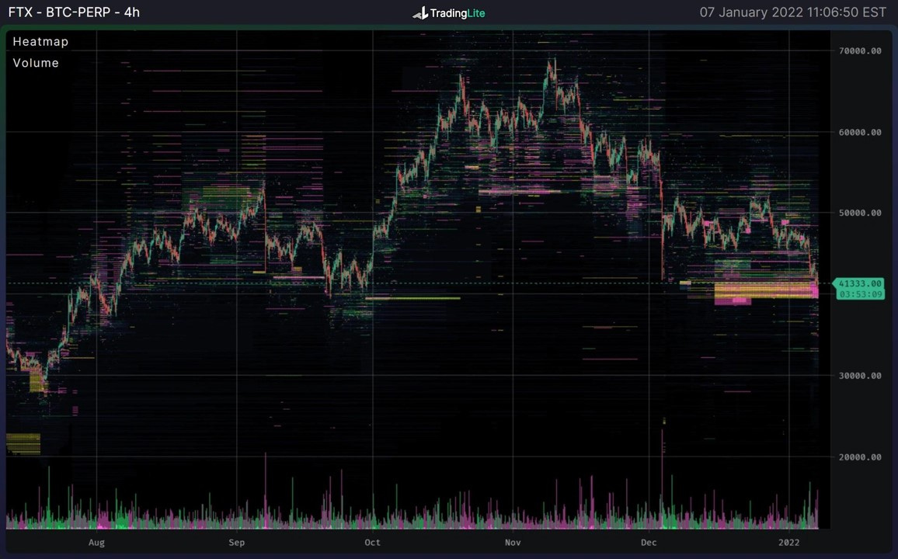Click the timestamp 07 January 2022 11:06:50 EST
898x559 pixels.
pos(792,12)
